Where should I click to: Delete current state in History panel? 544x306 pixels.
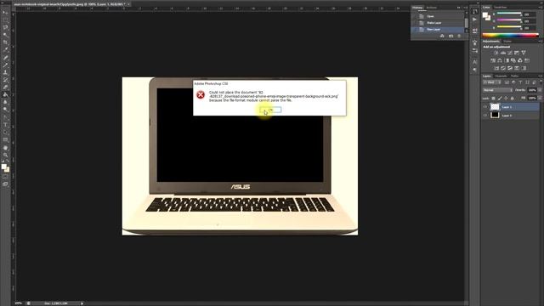(x=459, y=36)
